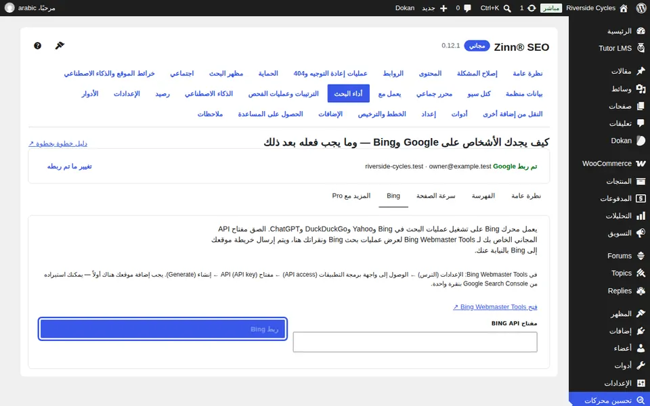Select the active أداء البحث tab
650x406 pixels.
(x=349, y=93)
